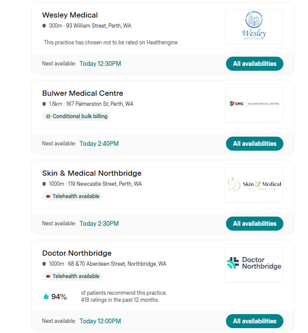Click Doctor Northbridge location pin icon
Viewport: 308px width, 333px height.
tap(44, 264)
